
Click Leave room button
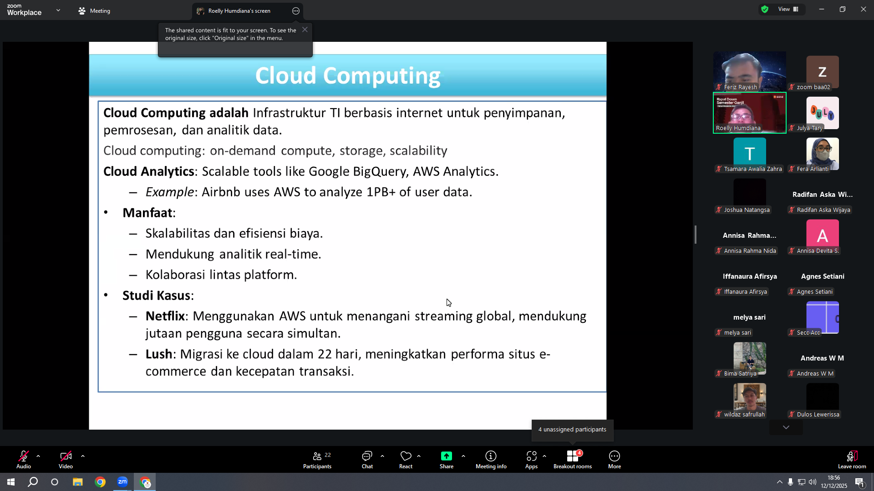(x=852, y=459)
